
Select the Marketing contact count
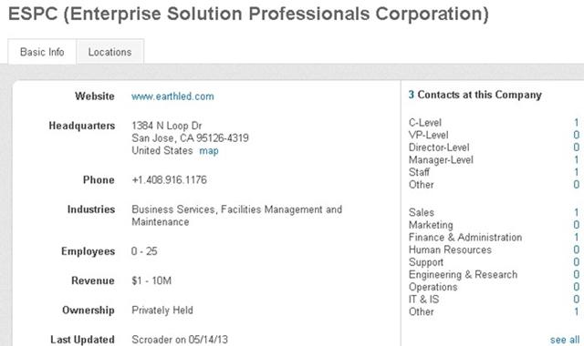pos(576,225)
